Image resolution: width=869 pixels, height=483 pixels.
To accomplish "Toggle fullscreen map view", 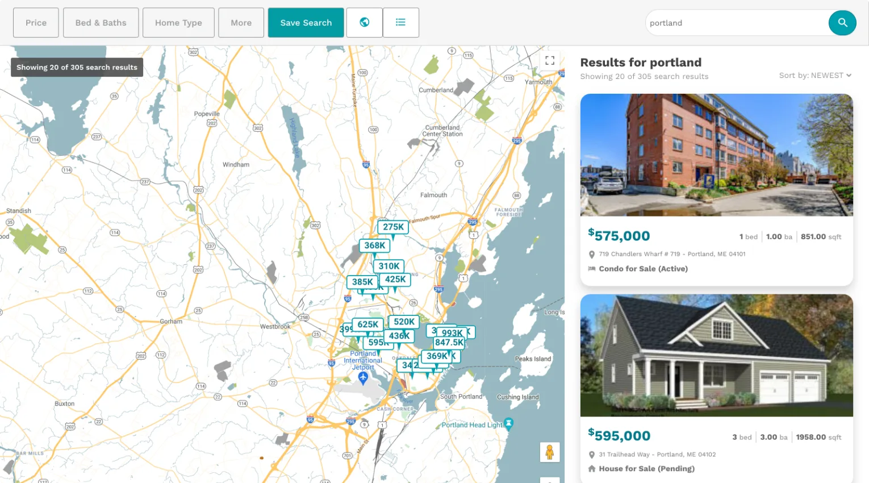I will [549, 60].
